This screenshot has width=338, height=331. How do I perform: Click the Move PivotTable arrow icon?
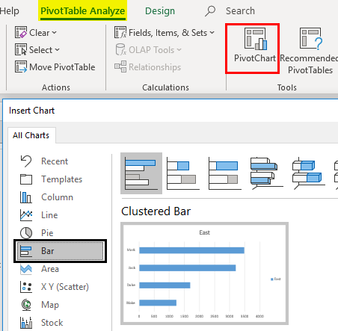coord(21,66)
